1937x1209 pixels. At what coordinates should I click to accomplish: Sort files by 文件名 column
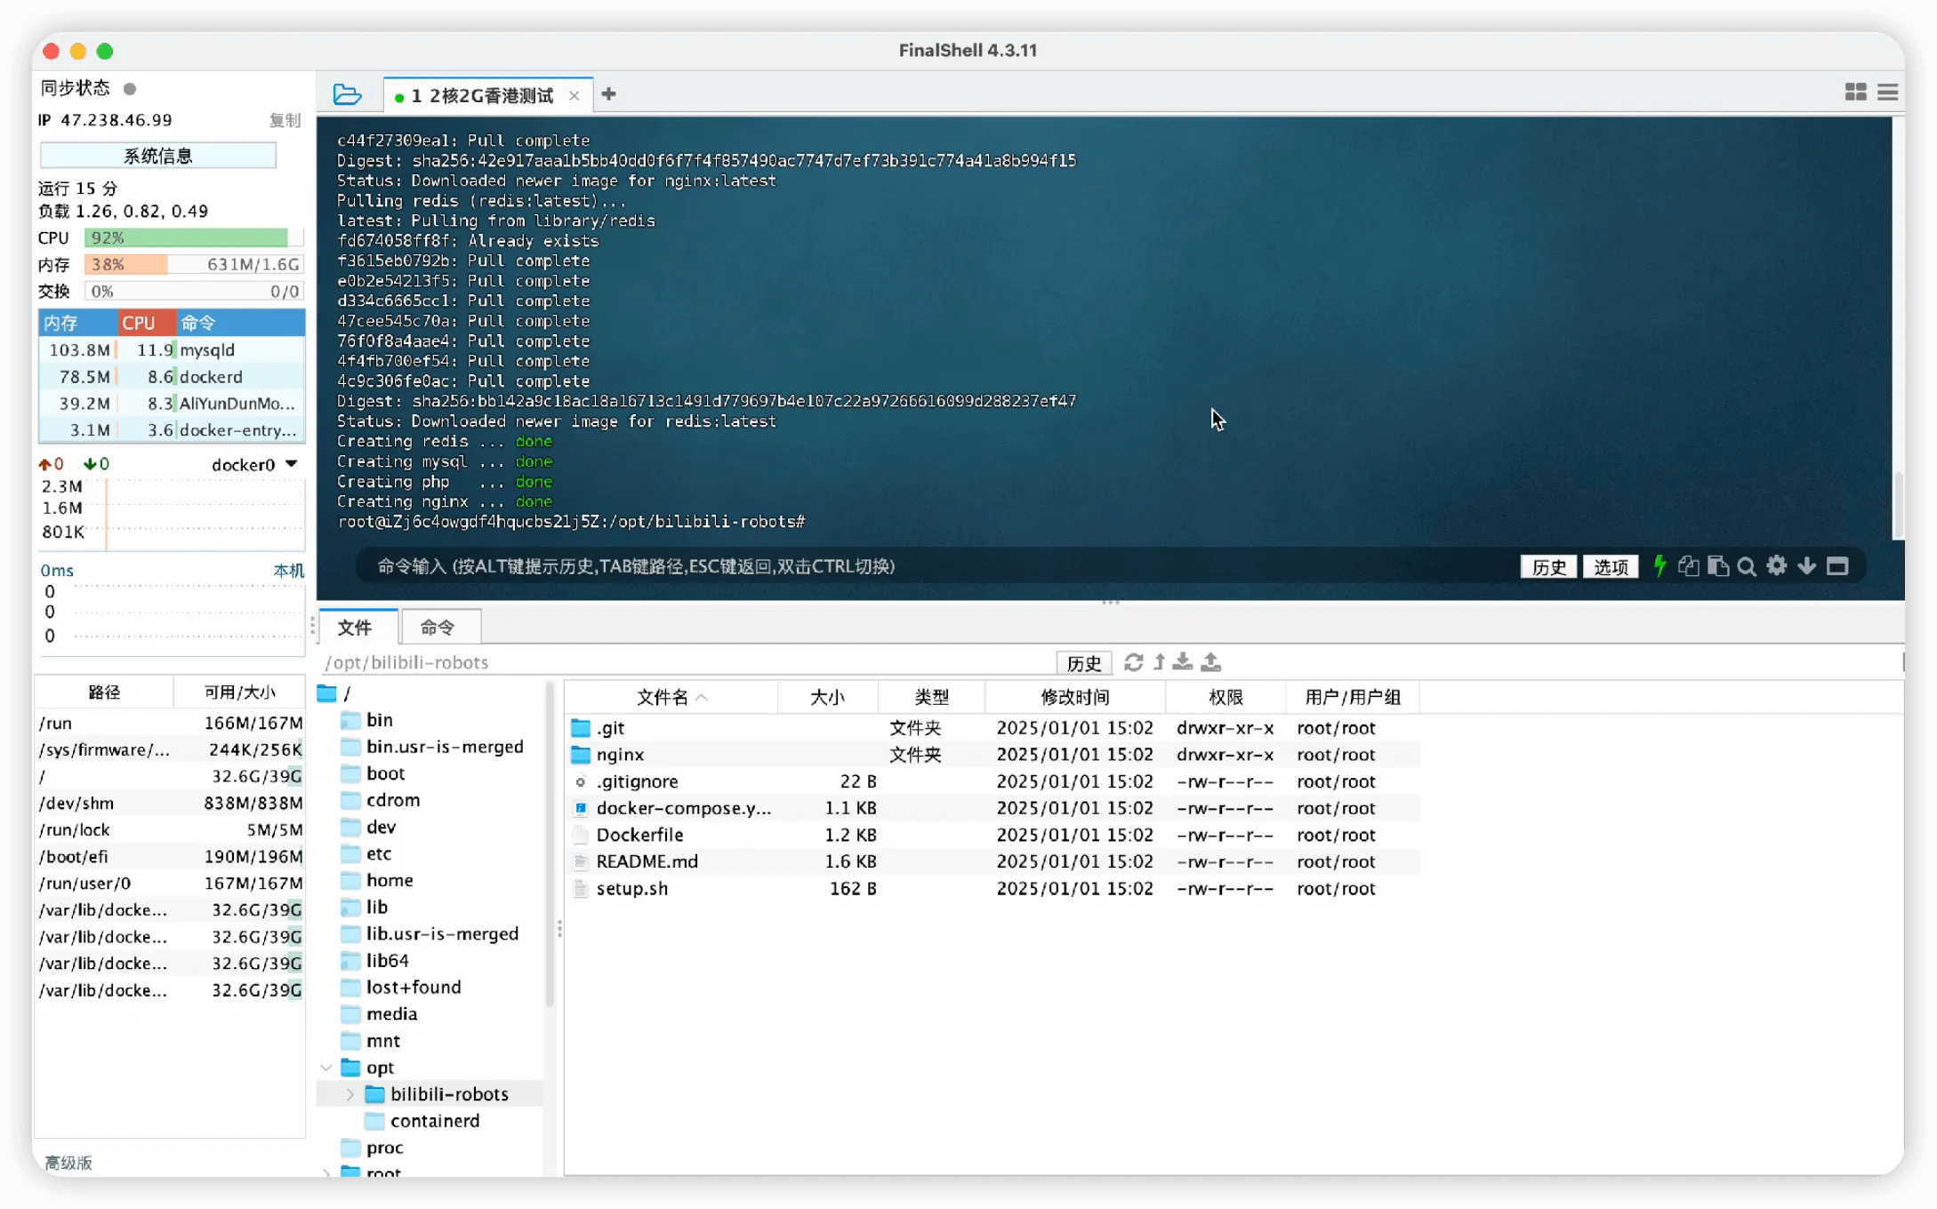[671, 697]
